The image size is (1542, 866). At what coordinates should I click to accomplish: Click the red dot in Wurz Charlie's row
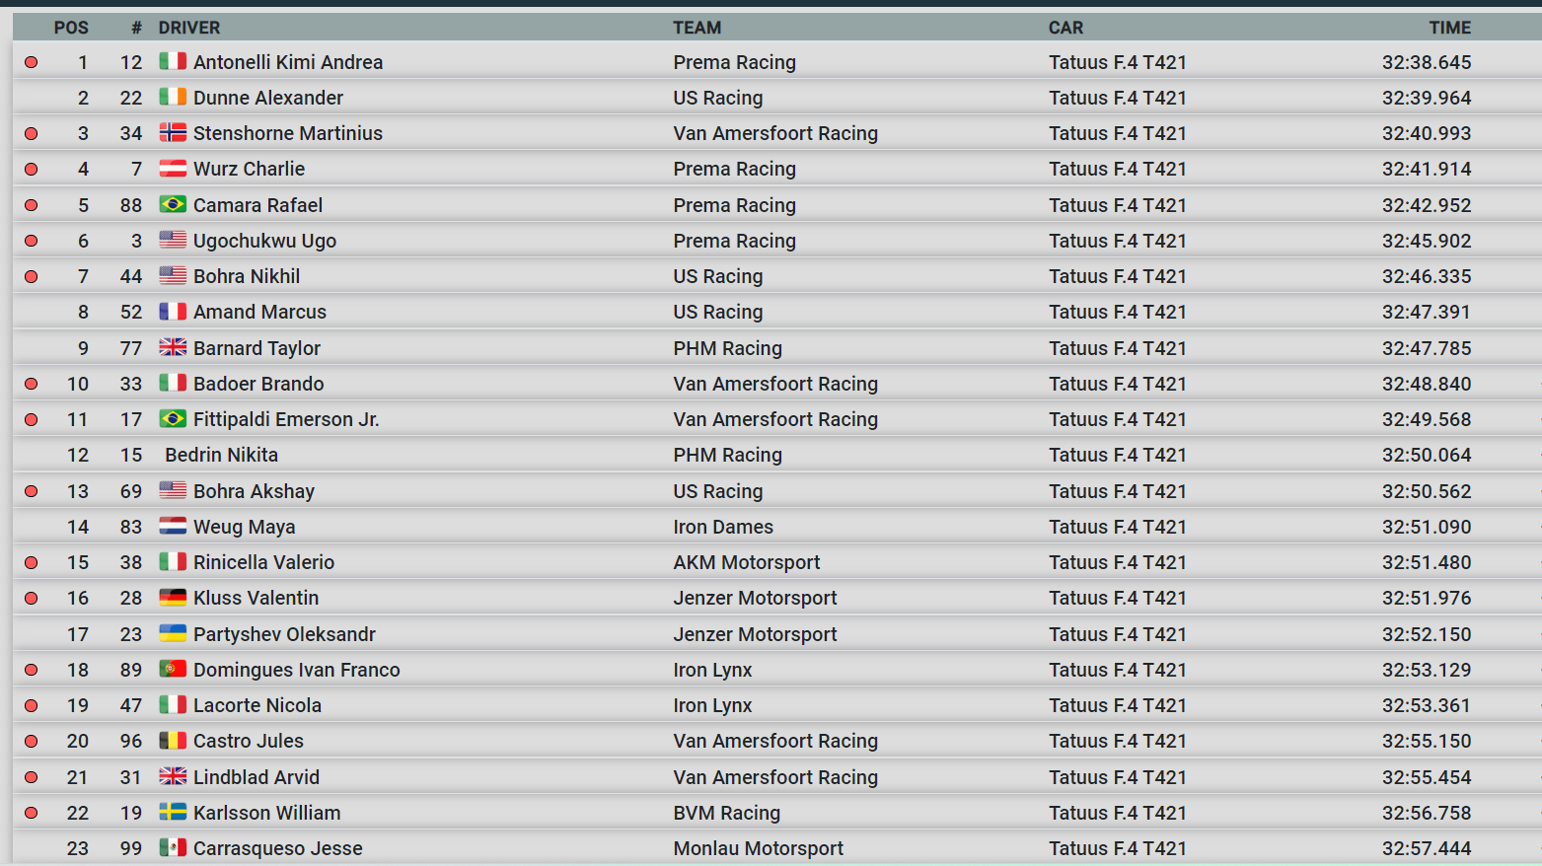click(32, 169)
